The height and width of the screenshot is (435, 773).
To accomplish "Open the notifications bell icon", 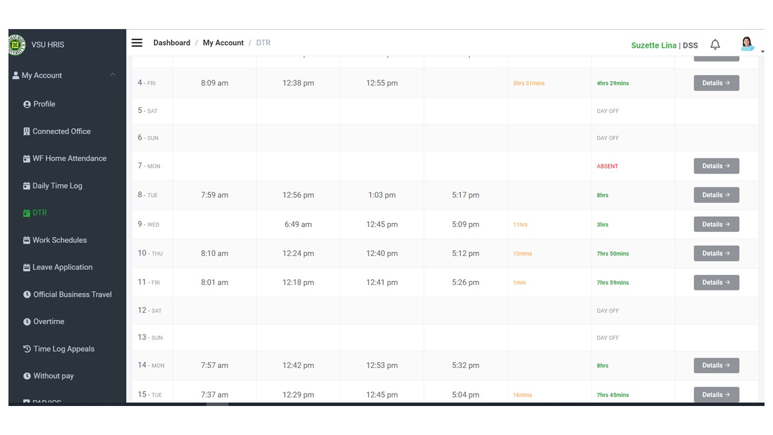I will pyautogui.click(x=715, y=45).
